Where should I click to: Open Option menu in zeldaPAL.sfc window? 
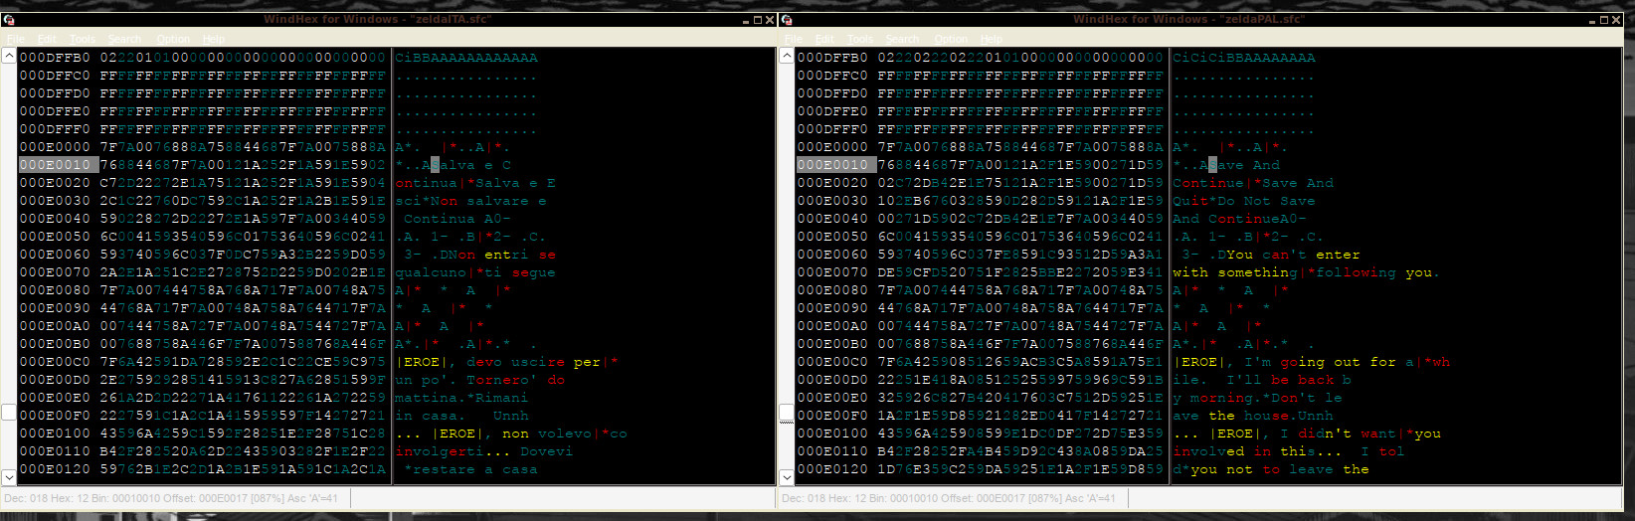click(x=951, y=39)
